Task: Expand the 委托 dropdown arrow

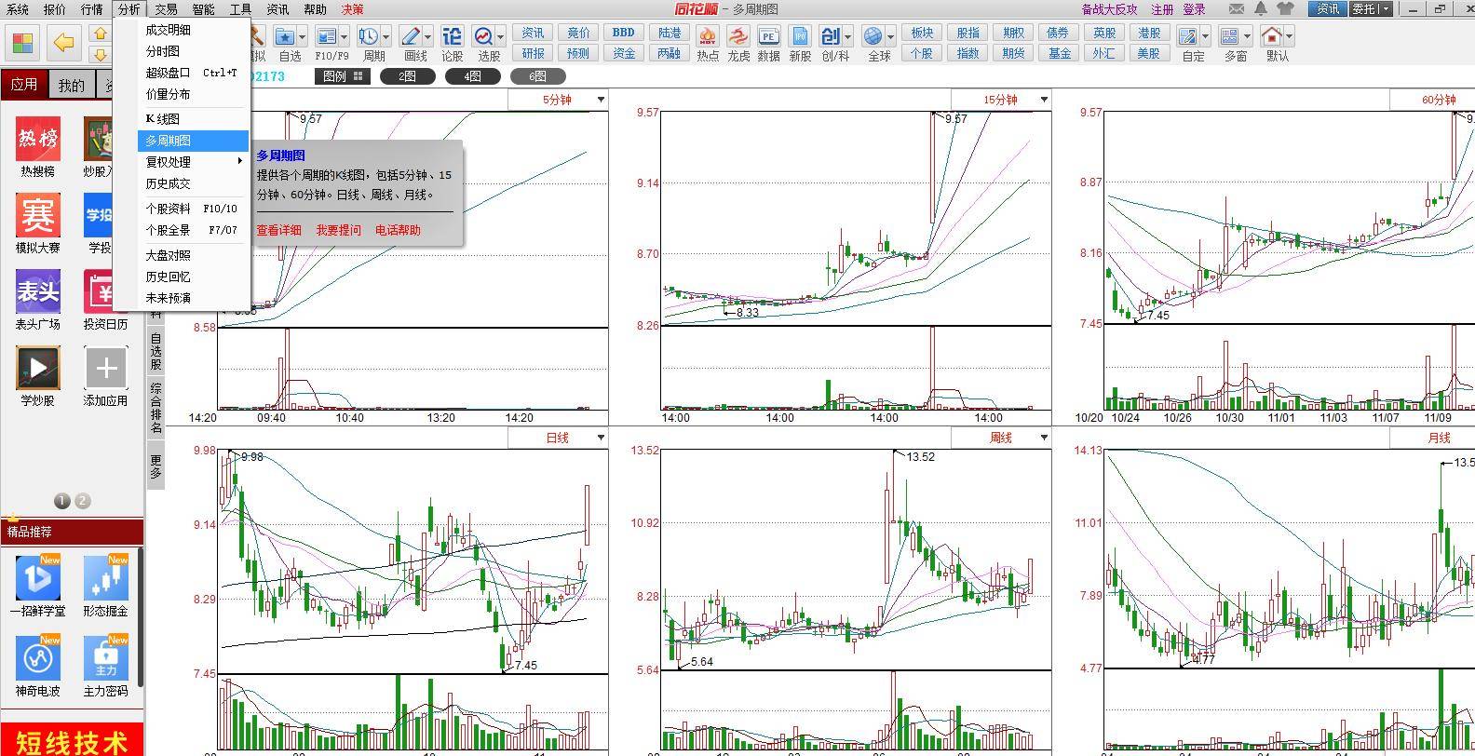Action: pos(1386,9)
